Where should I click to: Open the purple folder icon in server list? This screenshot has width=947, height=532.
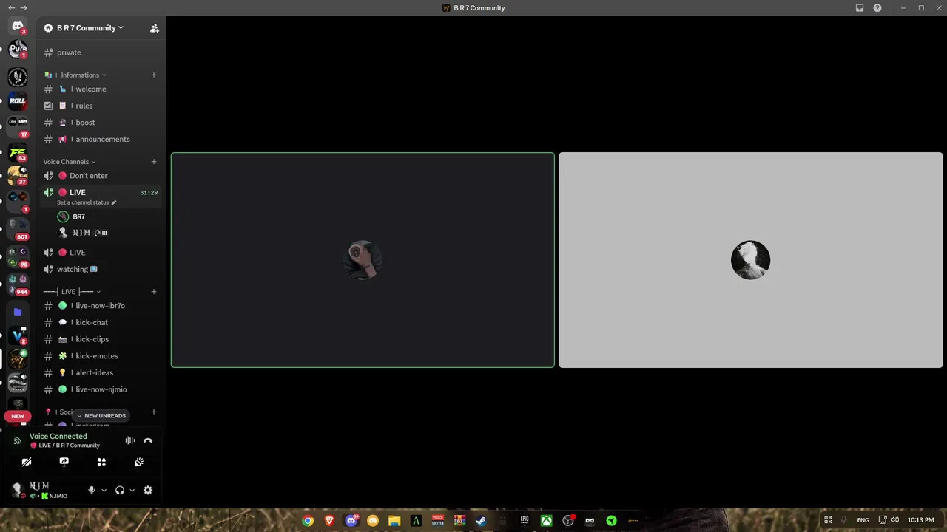pos(18,312)
